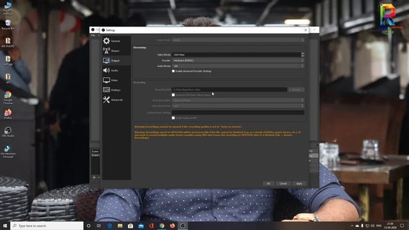
Task: Click the Cortana circle in taskbar
Action: click(x=88, y=226)
